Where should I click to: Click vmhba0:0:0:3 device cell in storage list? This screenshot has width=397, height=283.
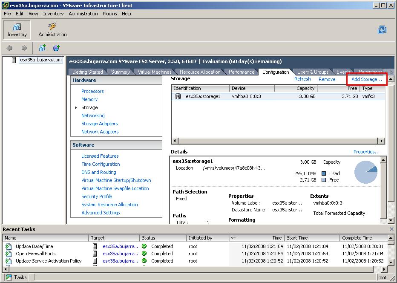pyautogui.click(x=246, y=96)
